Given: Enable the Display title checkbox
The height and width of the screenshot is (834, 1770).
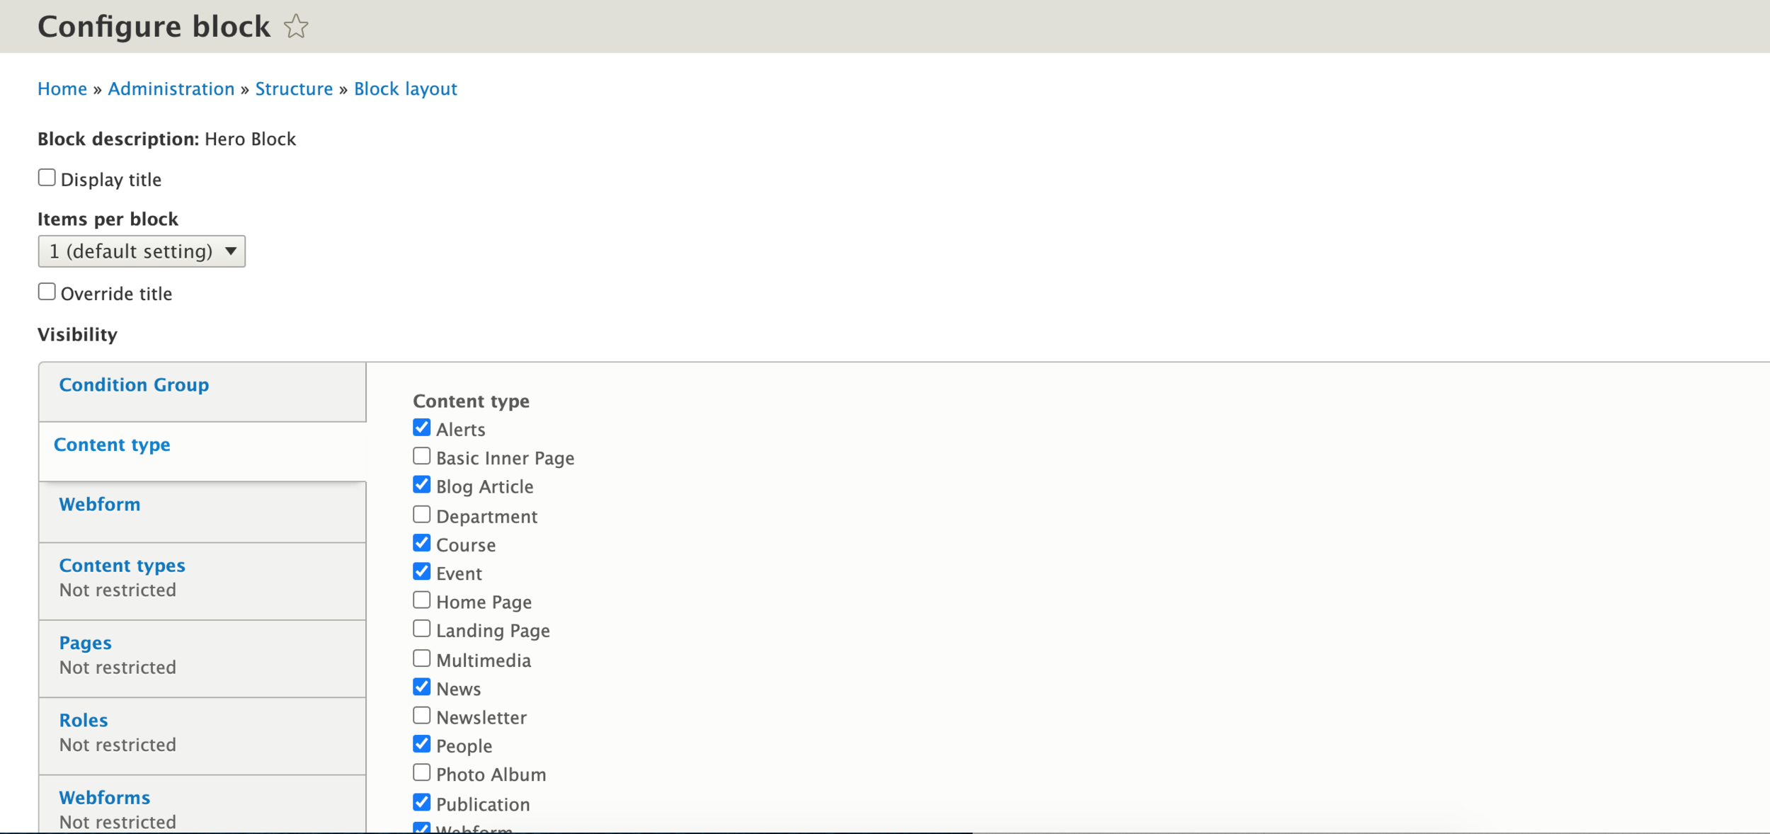Looking at the screenshot, I should coord(47,178).
